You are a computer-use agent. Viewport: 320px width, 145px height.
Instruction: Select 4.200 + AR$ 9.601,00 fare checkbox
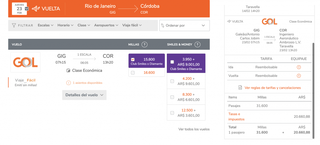click(172, 81)
